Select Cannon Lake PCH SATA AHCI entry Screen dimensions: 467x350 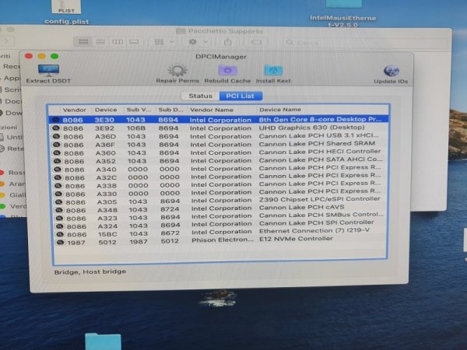click(321, 159)
